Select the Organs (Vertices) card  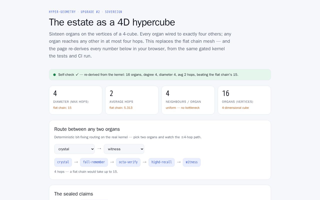click(244, 100)
